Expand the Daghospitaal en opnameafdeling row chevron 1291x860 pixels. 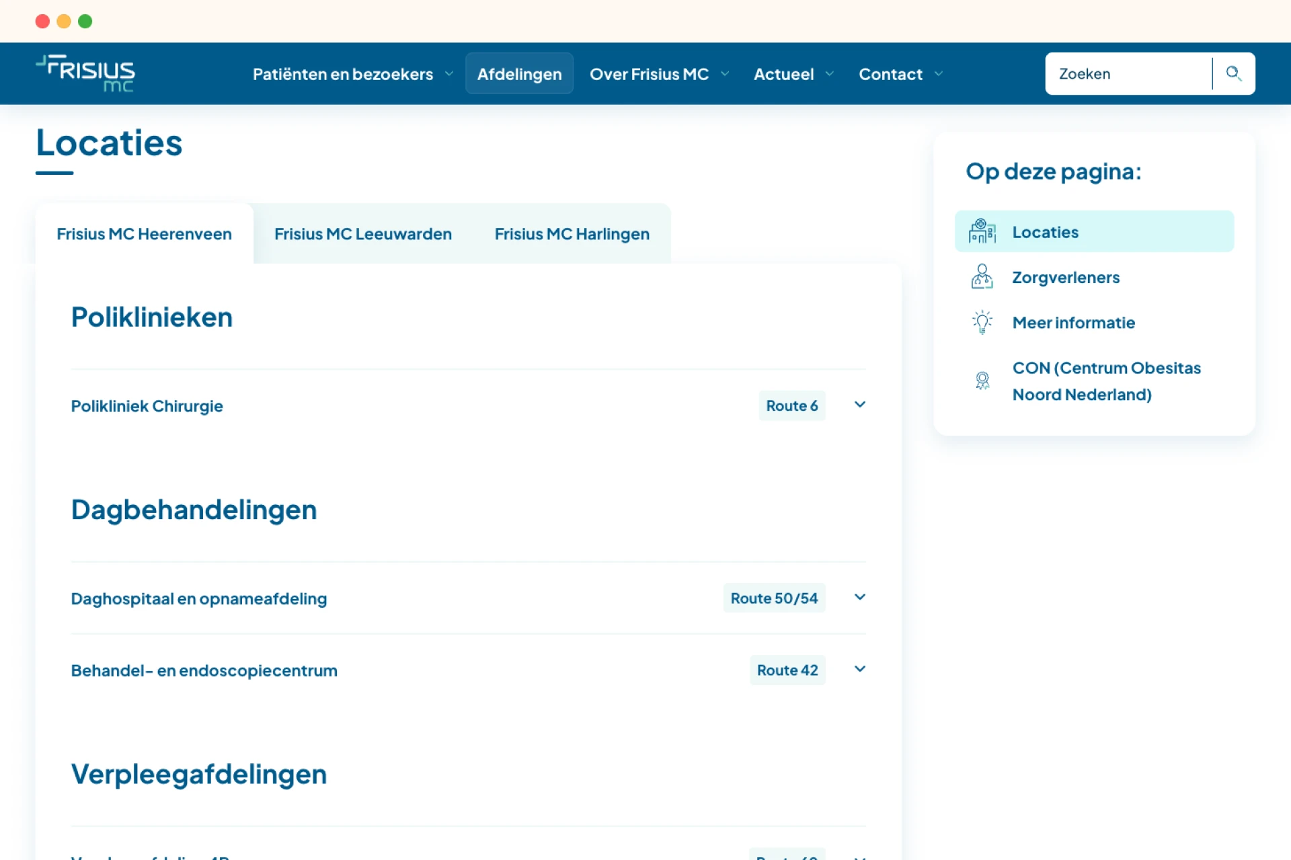859,597
